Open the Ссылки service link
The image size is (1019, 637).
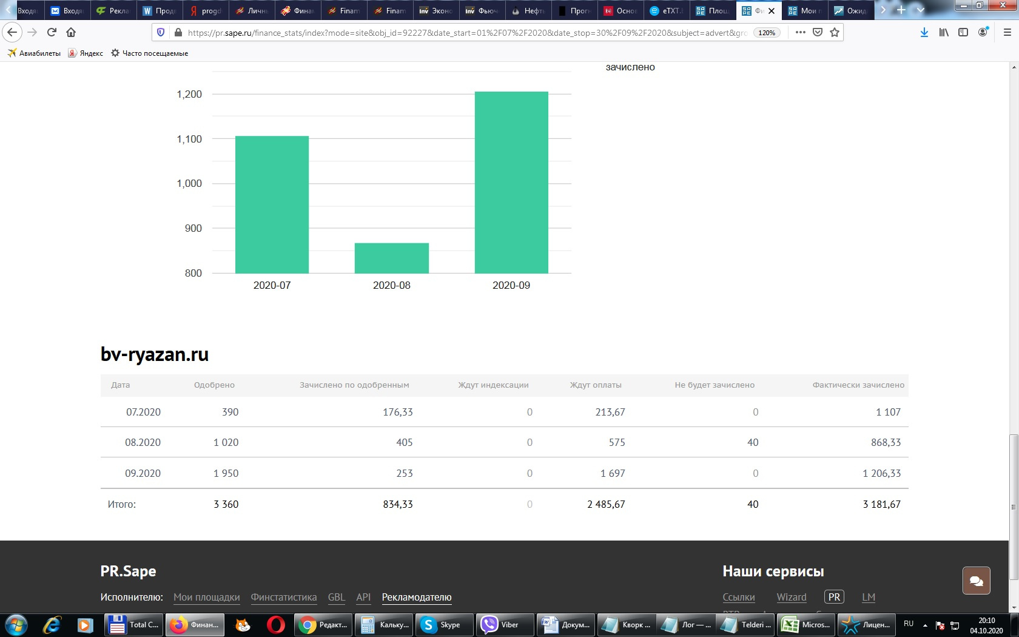[739, 597]
